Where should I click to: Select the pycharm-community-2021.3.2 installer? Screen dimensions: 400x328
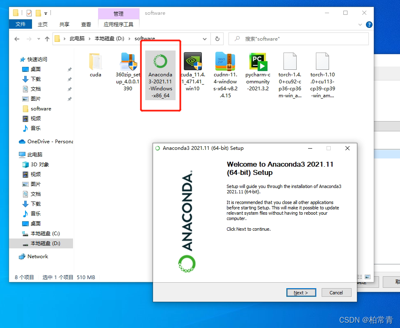point(258,72)
